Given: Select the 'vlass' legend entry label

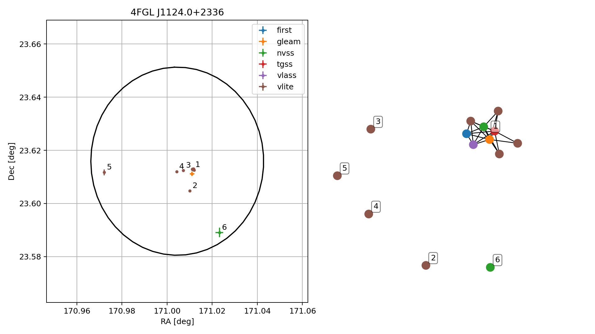Looking at the screenshot, I should pyautogui.click(x=286, y=75).
